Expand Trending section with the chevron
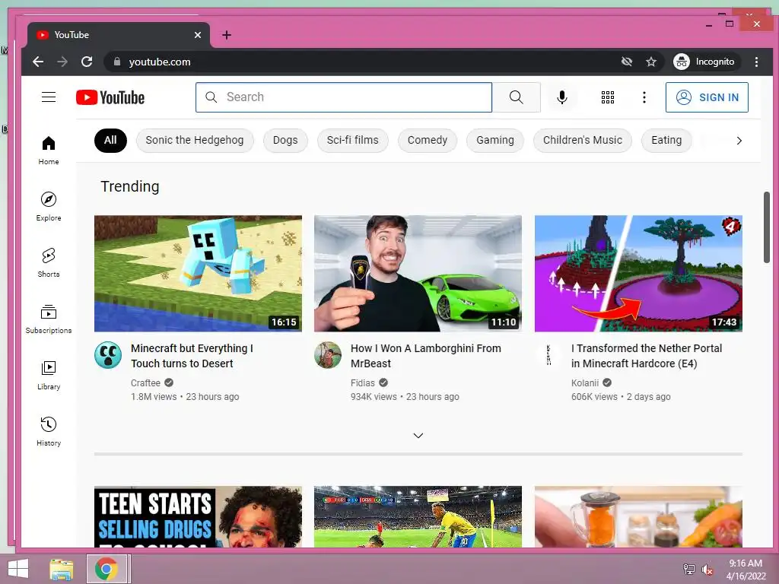This screenshot has width=779, height=584. tap(418, 436)
